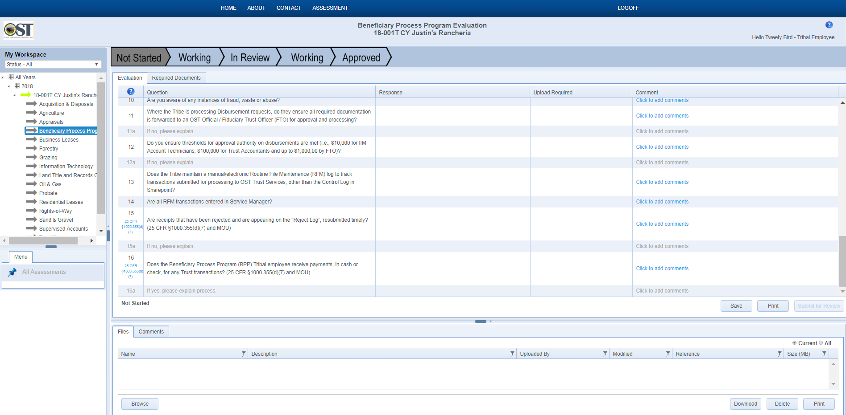
Task: Click the grid icon beside All Years
Action: 11,77
